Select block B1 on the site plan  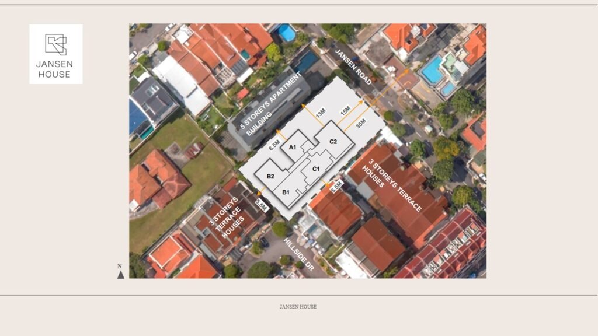click(x=287, y=190)
